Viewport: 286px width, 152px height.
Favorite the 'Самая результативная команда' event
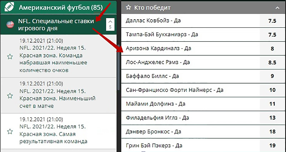(10, 131)
